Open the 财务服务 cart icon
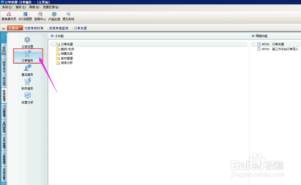Screen dimensions: 301x185 27,82
